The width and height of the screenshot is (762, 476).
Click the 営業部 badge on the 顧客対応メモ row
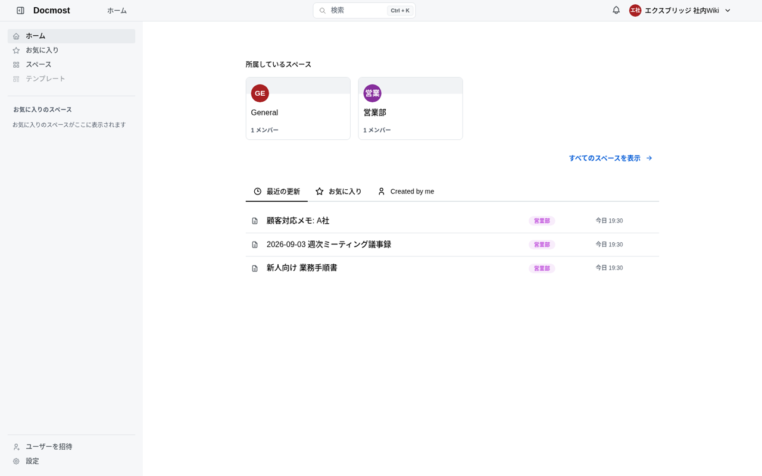click(x=542, y=221)
